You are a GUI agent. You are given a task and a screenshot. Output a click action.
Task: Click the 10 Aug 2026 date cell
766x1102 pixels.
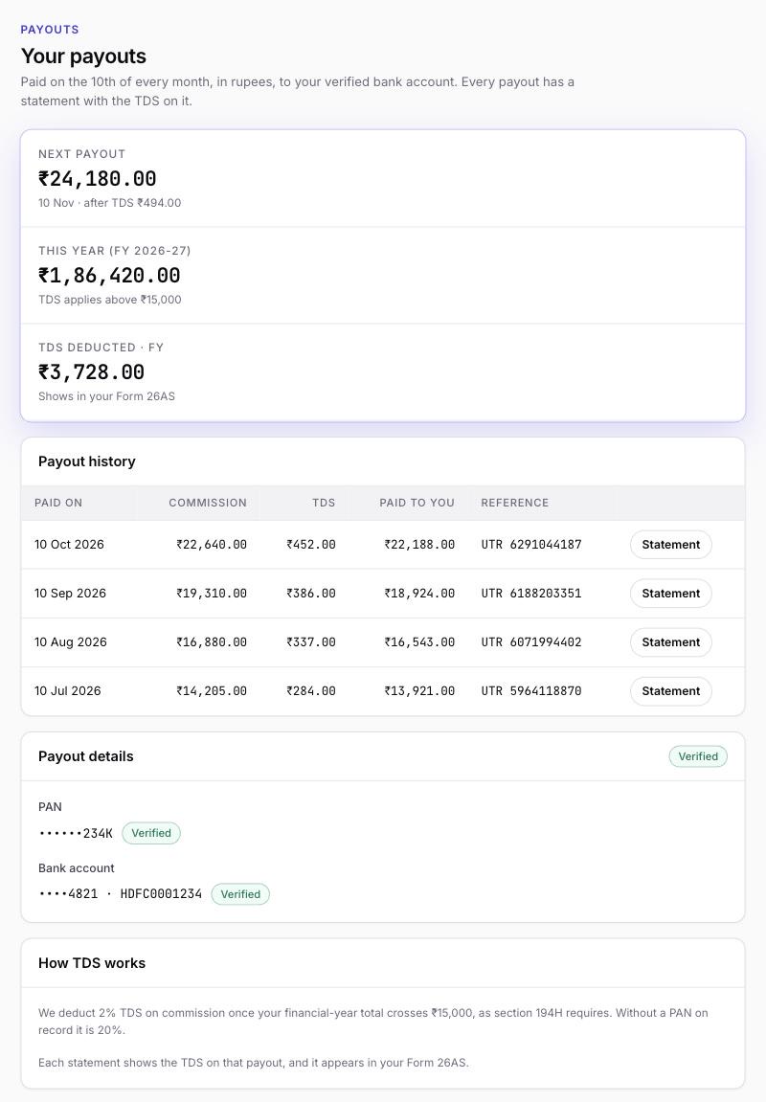tap(70, 642)
